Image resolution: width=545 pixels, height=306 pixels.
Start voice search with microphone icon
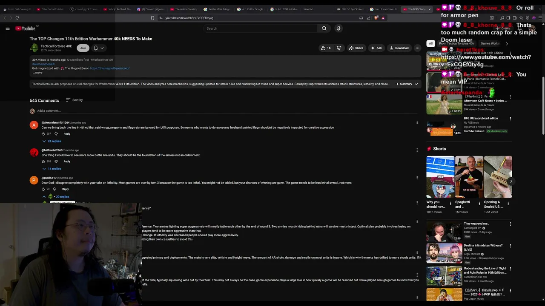point(338,28)
